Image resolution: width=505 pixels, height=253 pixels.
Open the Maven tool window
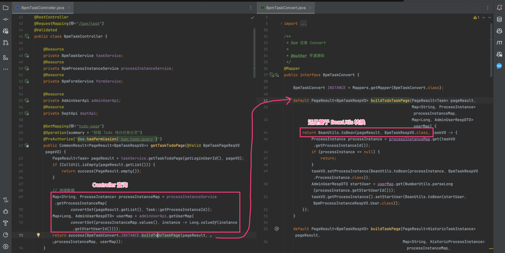[x=499, y=43]
